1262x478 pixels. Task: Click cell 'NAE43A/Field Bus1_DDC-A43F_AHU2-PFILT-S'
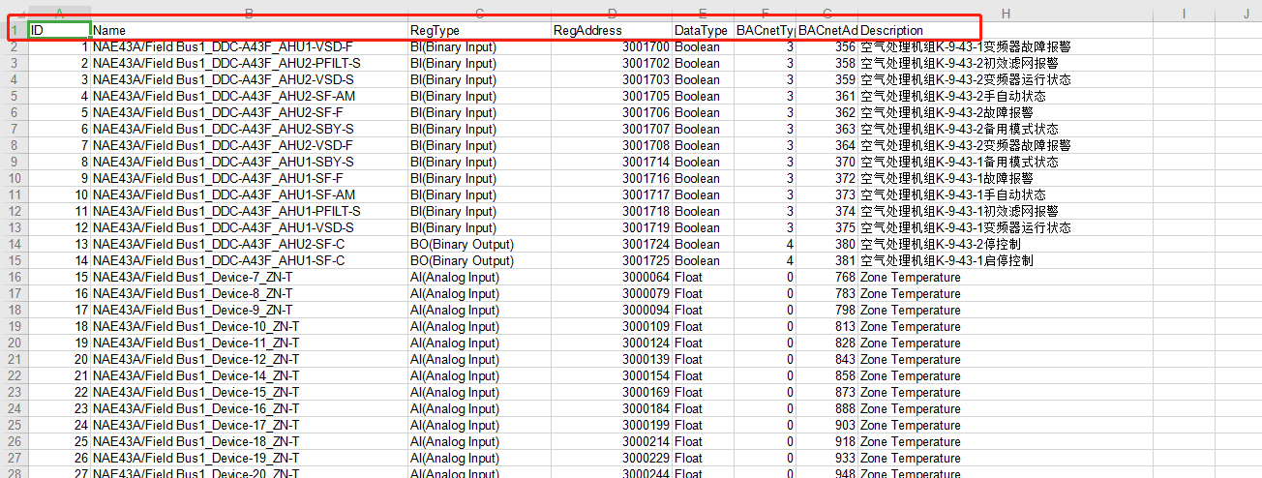pyautogui.click(x=250, y=63)
